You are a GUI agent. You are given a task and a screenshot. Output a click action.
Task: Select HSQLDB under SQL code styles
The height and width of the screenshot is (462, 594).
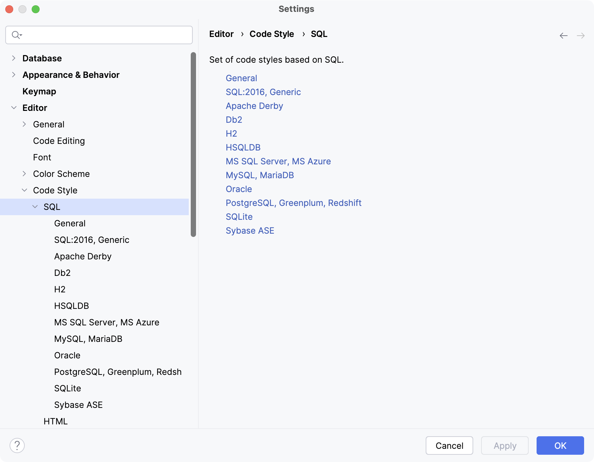point(71,306)
